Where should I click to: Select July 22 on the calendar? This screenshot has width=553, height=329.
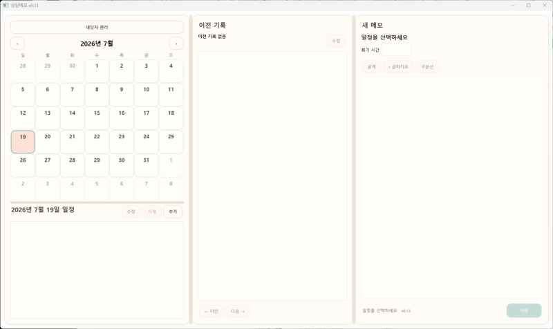(x=97, y=142)
